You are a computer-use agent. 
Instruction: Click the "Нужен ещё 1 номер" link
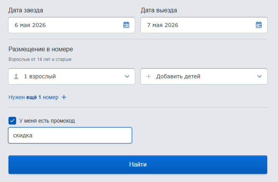tap(33, 97)
